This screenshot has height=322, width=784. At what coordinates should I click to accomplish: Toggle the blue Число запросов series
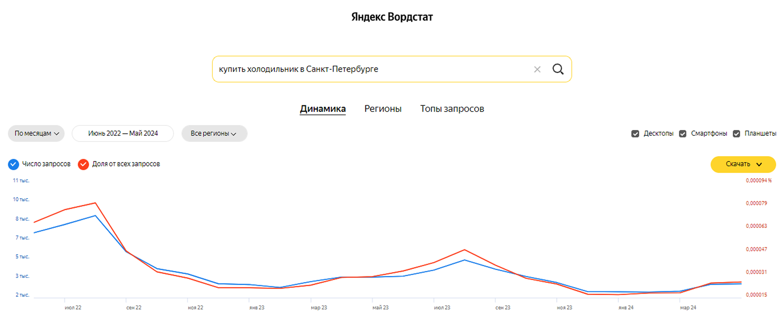click(x=14, y=164)
